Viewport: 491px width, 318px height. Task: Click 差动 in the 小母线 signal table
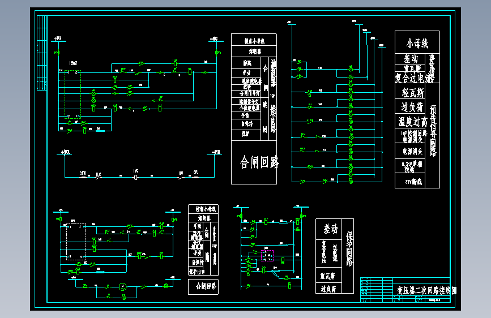click(x=411, y=58)
